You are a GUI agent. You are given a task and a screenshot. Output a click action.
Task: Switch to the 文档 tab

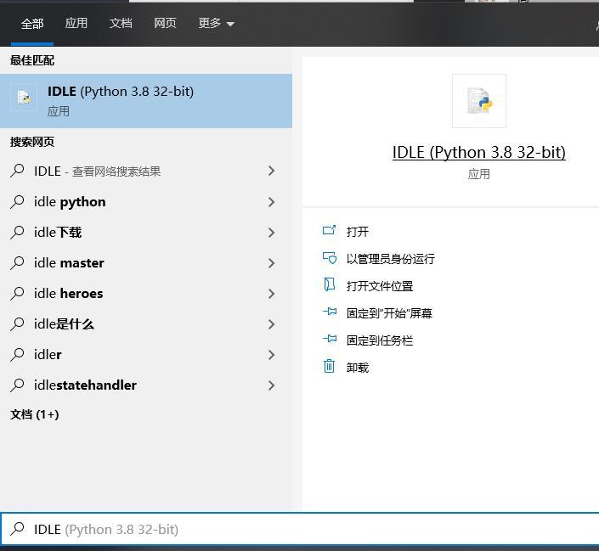click(121, 23)
